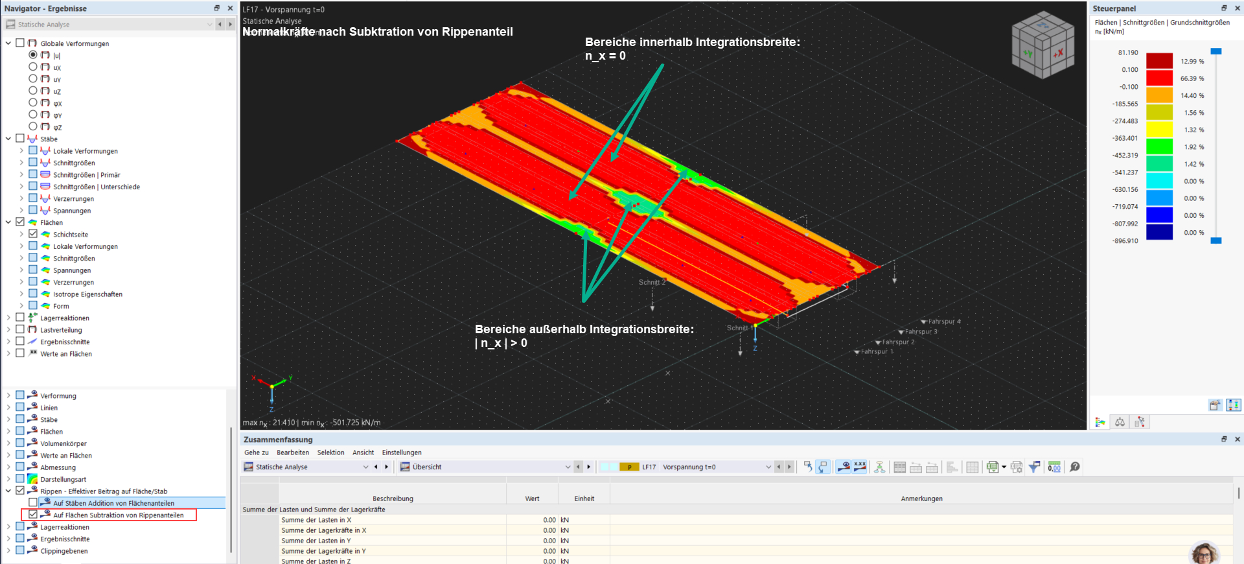Click the Excel export icon in Zusammenfassung toolbar
The image size is (1244, 564).
point(992,467)
